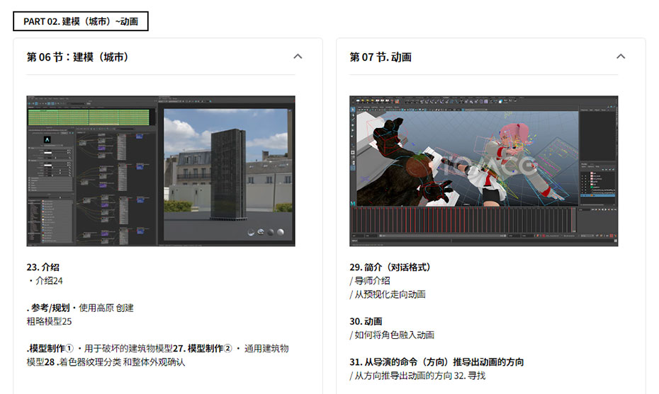The width and height of the screenshot is (659, 394).
Task: Open the character animation screenshot thumbnail
Action: [484, 170]
